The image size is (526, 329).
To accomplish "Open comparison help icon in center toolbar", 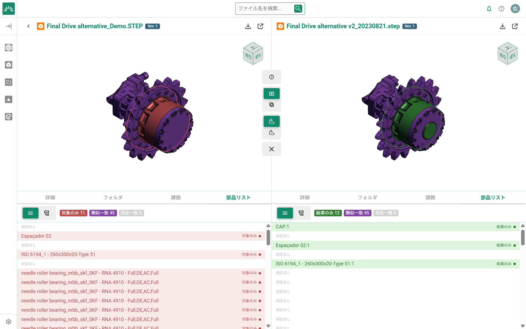I will 271,77.
